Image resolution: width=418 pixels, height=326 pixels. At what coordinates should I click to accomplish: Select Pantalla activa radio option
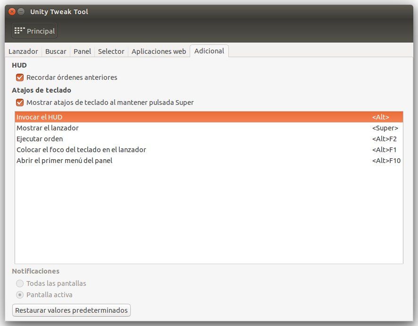pyautogui.click(x=20, y=295)
